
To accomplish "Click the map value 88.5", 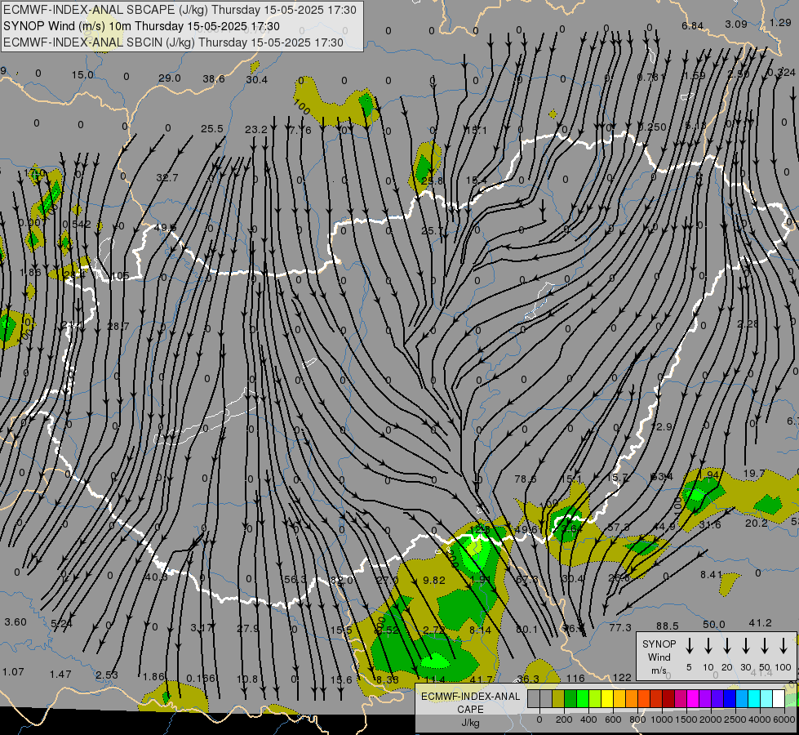I will click(668, 626).
